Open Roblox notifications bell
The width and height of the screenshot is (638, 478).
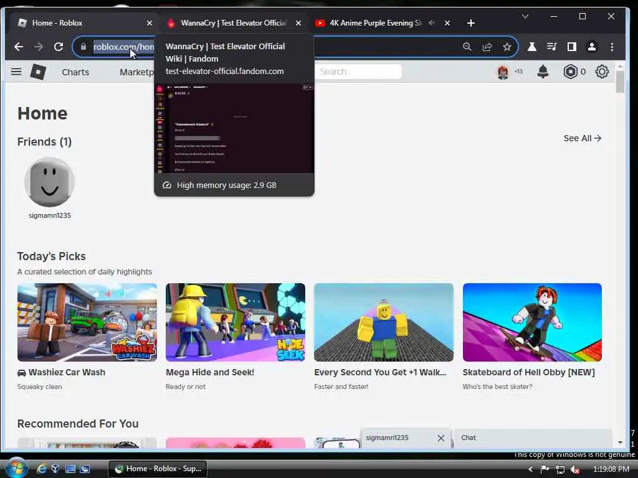[x=543, y=72]
